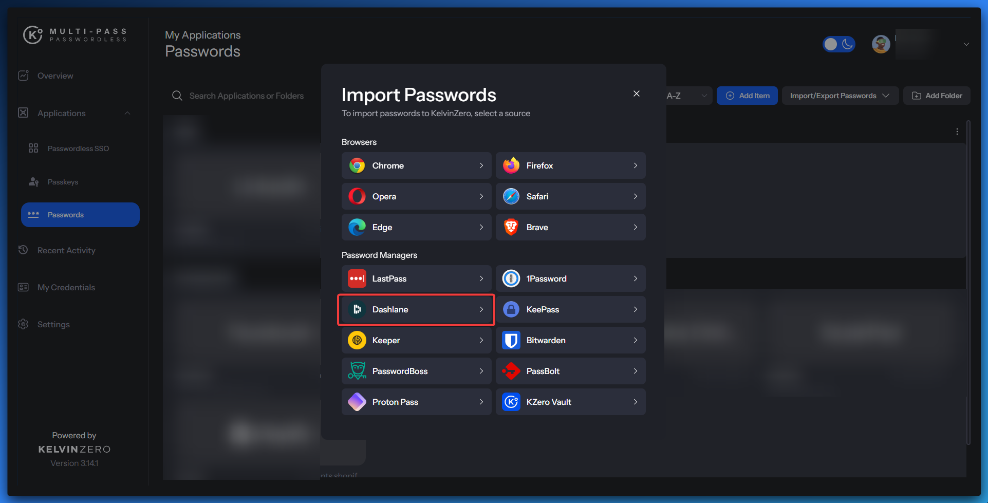The image size is (988, 503).
Task: Select the Firefox logo icon
Action: coord(511,165)
